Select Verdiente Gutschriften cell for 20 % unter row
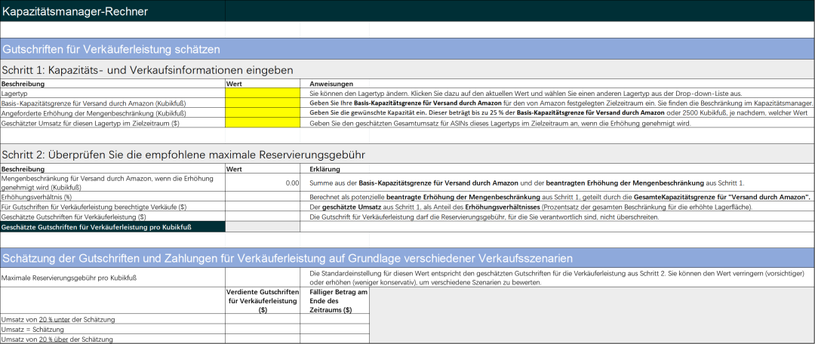 tap(263, 320)
